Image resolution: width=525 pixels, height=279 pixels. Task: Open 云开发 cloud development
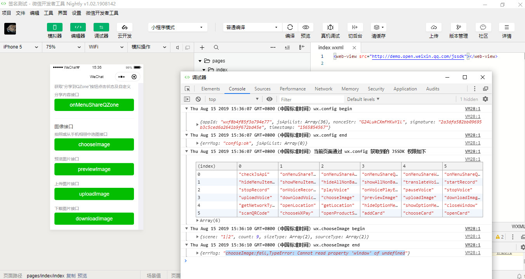tap(125, 27)
